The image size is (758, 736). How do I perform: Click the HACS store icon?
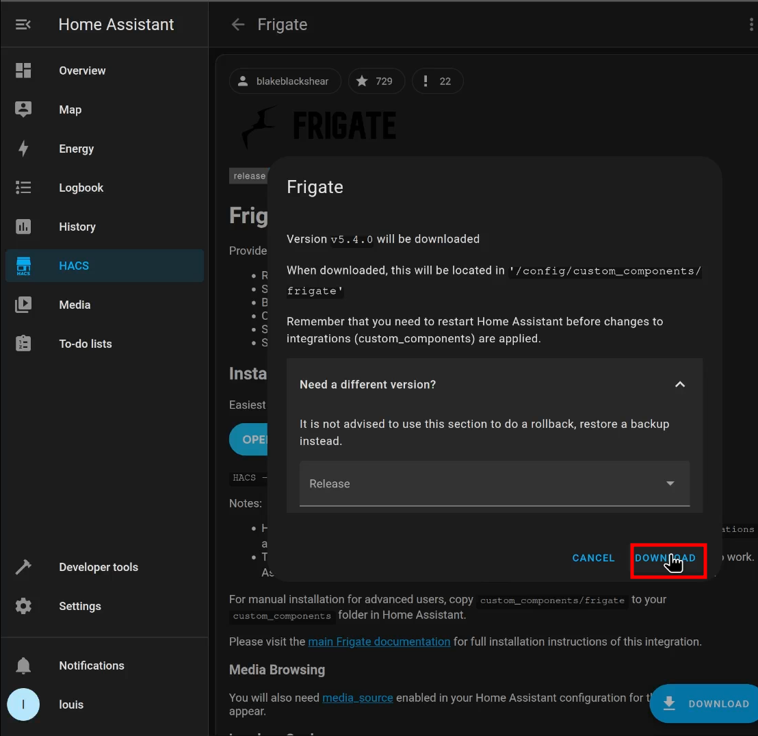23,266
